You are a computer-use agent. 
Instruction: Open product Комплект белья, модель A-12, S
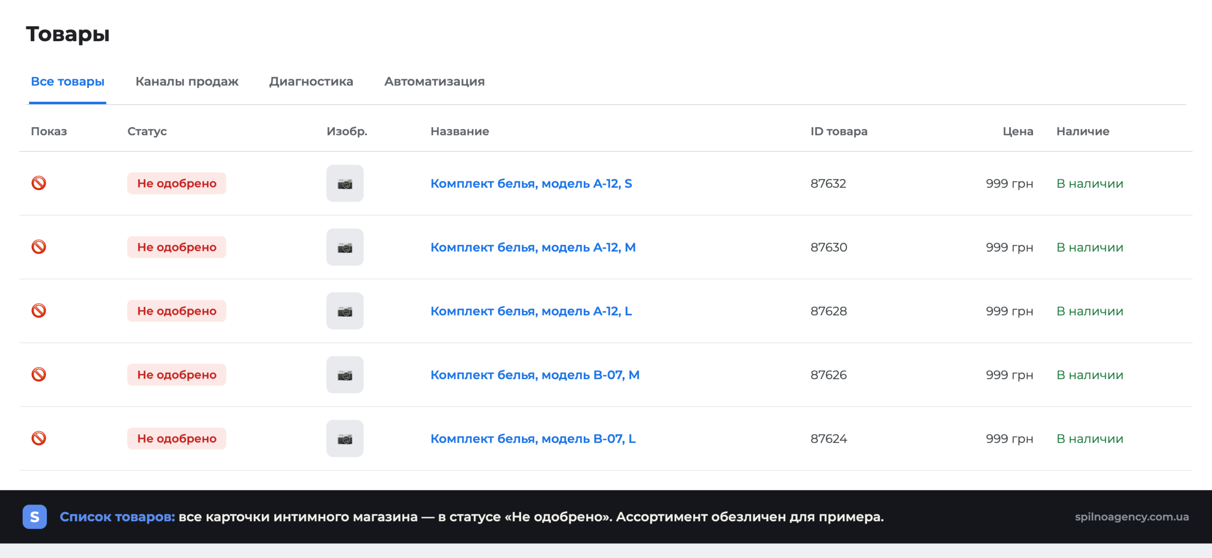(x=531, y=184)
